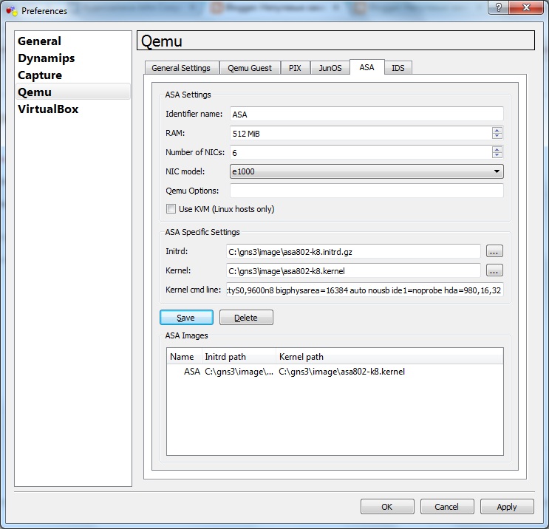Sort ASA Images by Name column
This screenshot has width=549, height=529.
(x=184, y=357)
